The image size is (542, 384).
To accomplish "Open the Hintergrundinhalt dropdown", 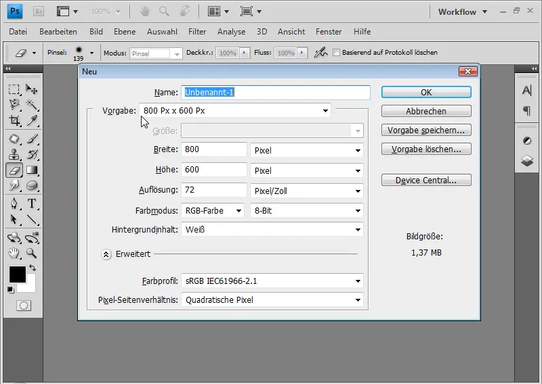I will [x=272, y=229].
